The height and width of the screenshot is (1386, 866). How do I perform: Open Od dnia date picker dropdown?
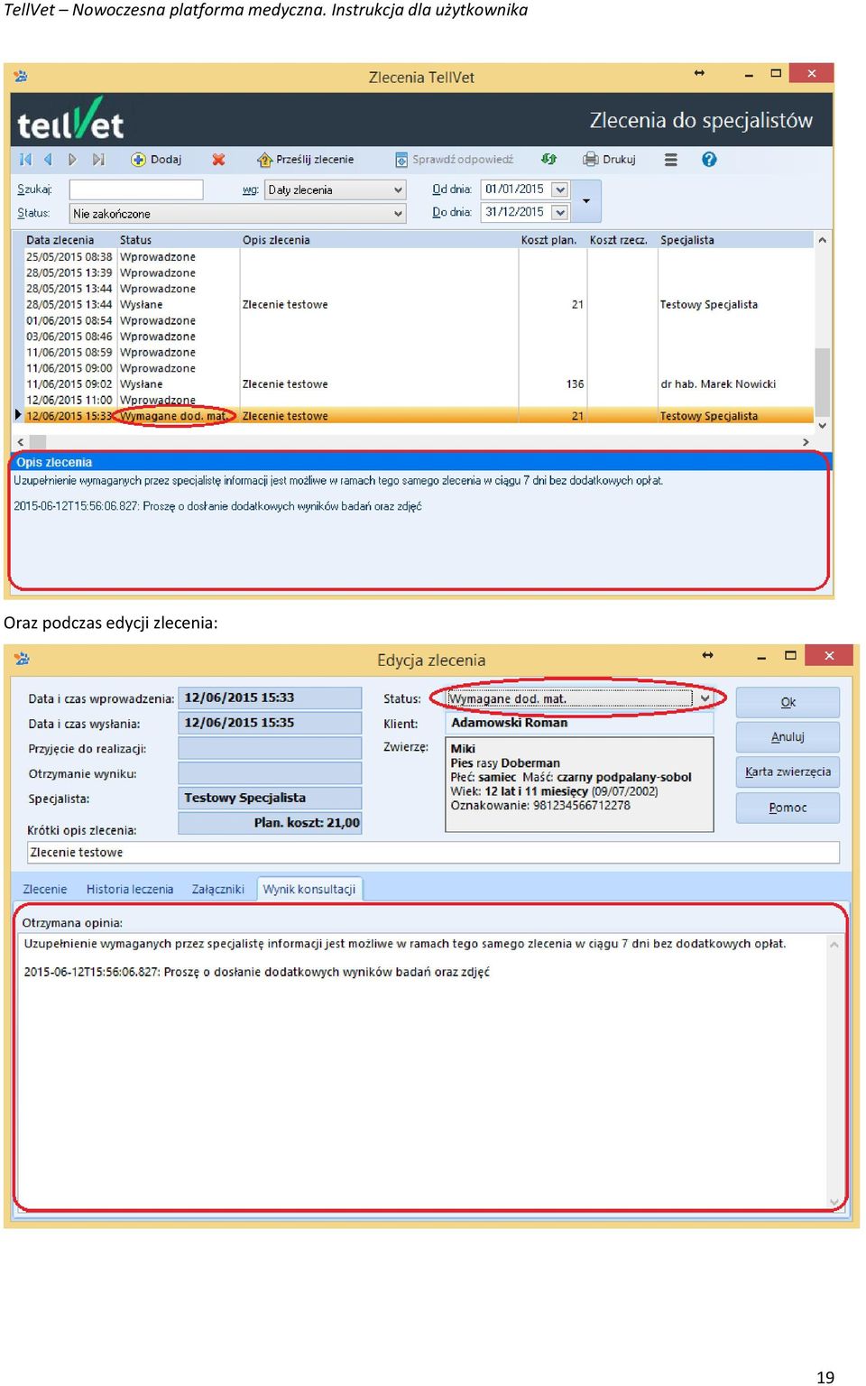(560, 189)
